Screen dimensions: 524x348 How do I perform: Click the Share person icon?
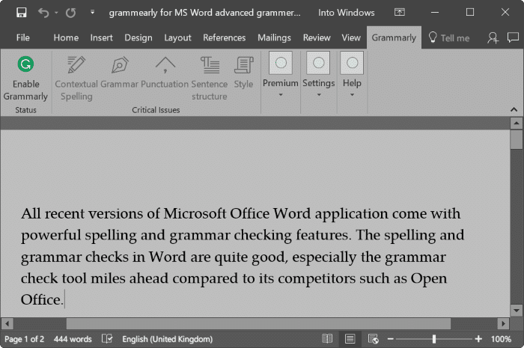pos(493,37)
